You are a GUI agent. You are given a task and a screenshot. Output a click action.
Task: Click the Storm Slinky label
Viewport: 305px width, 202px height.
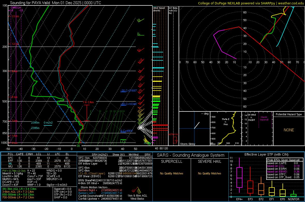[x=187, y=144]
